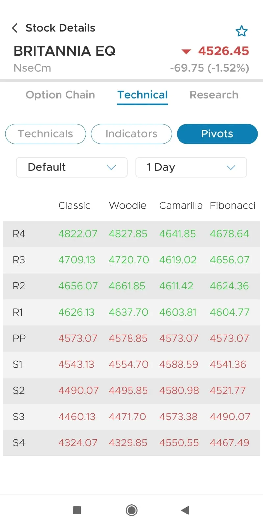Show the Indicators view
The image size is (263, 526).
(131, 134)
